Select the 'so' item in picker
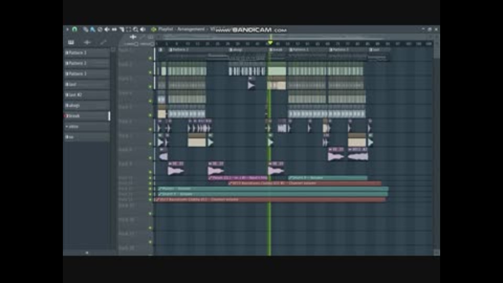This screenshot has width=503, height=283. (x=87, y=137)
